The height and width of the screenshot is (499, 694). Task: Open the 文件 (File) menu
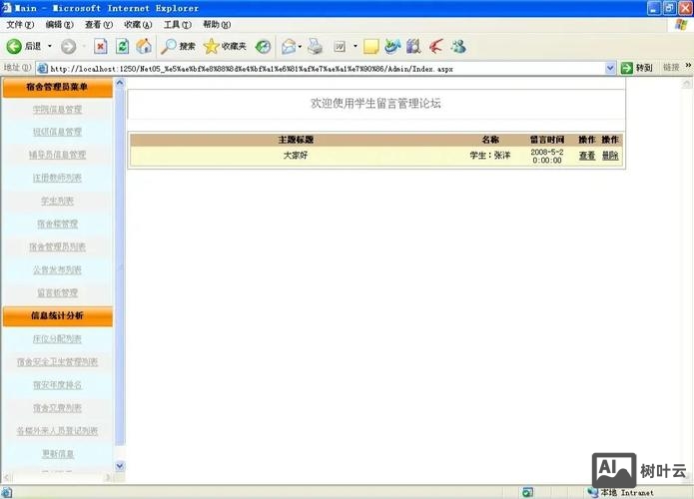(x=20, y=24)
